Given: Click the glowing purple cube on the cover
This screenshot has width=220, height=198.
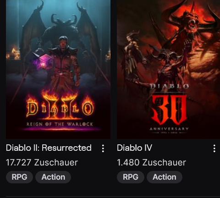Looking at the screenshot, I should [x=42, y=61].
